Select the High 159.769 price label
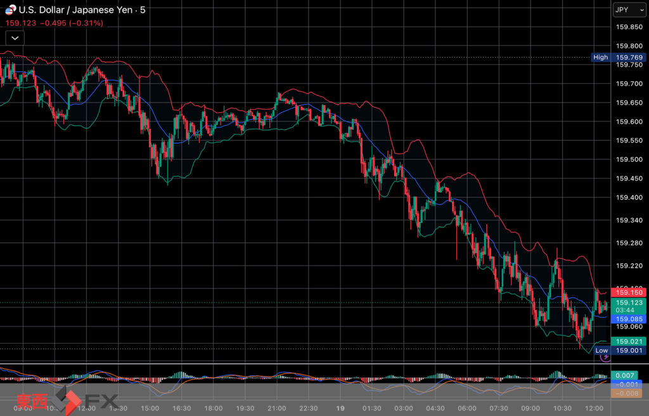This screenshot has height=416, width=649. click(619, 57)
